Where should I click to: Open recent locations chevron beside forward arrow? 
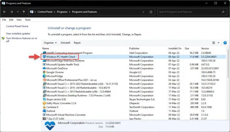click(x=18, y=12)
